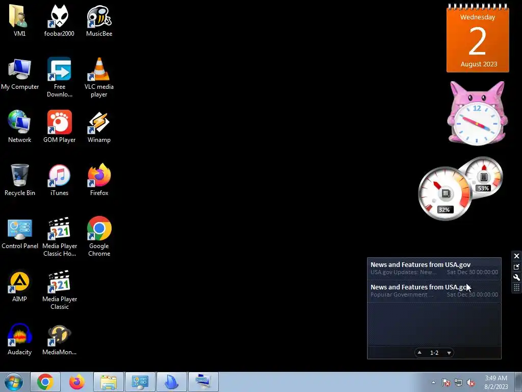Open the GOM Player shortcut
Screen dimensions: 522x392
click(59, 127)
